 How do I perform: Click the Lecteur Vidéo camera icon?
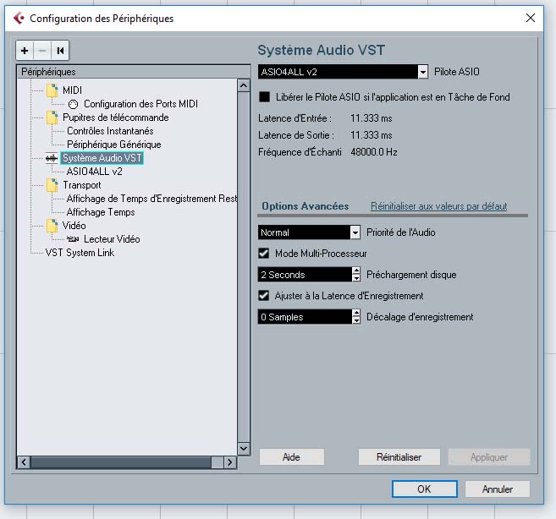pos(74,239)
